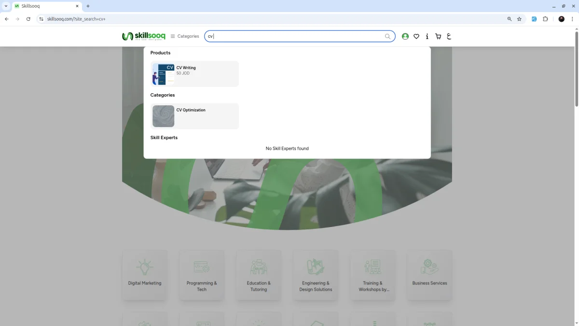Image resolution: width=579 pixels, height=326 pixels.
Task: Click the magnifier search icon
Action: 387,36
